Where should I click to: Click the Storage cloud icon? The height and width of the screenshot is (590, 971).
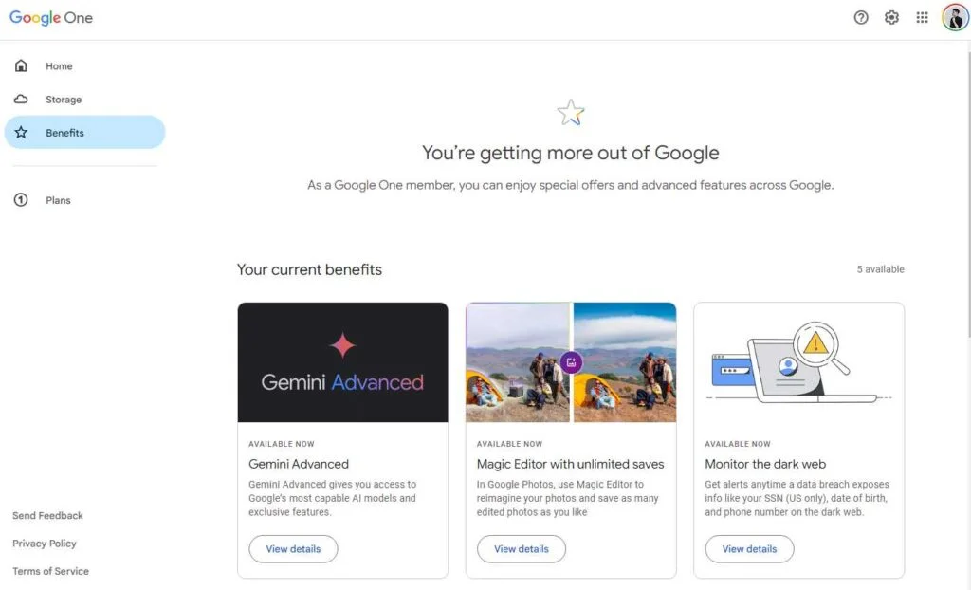tap(21, 100)
